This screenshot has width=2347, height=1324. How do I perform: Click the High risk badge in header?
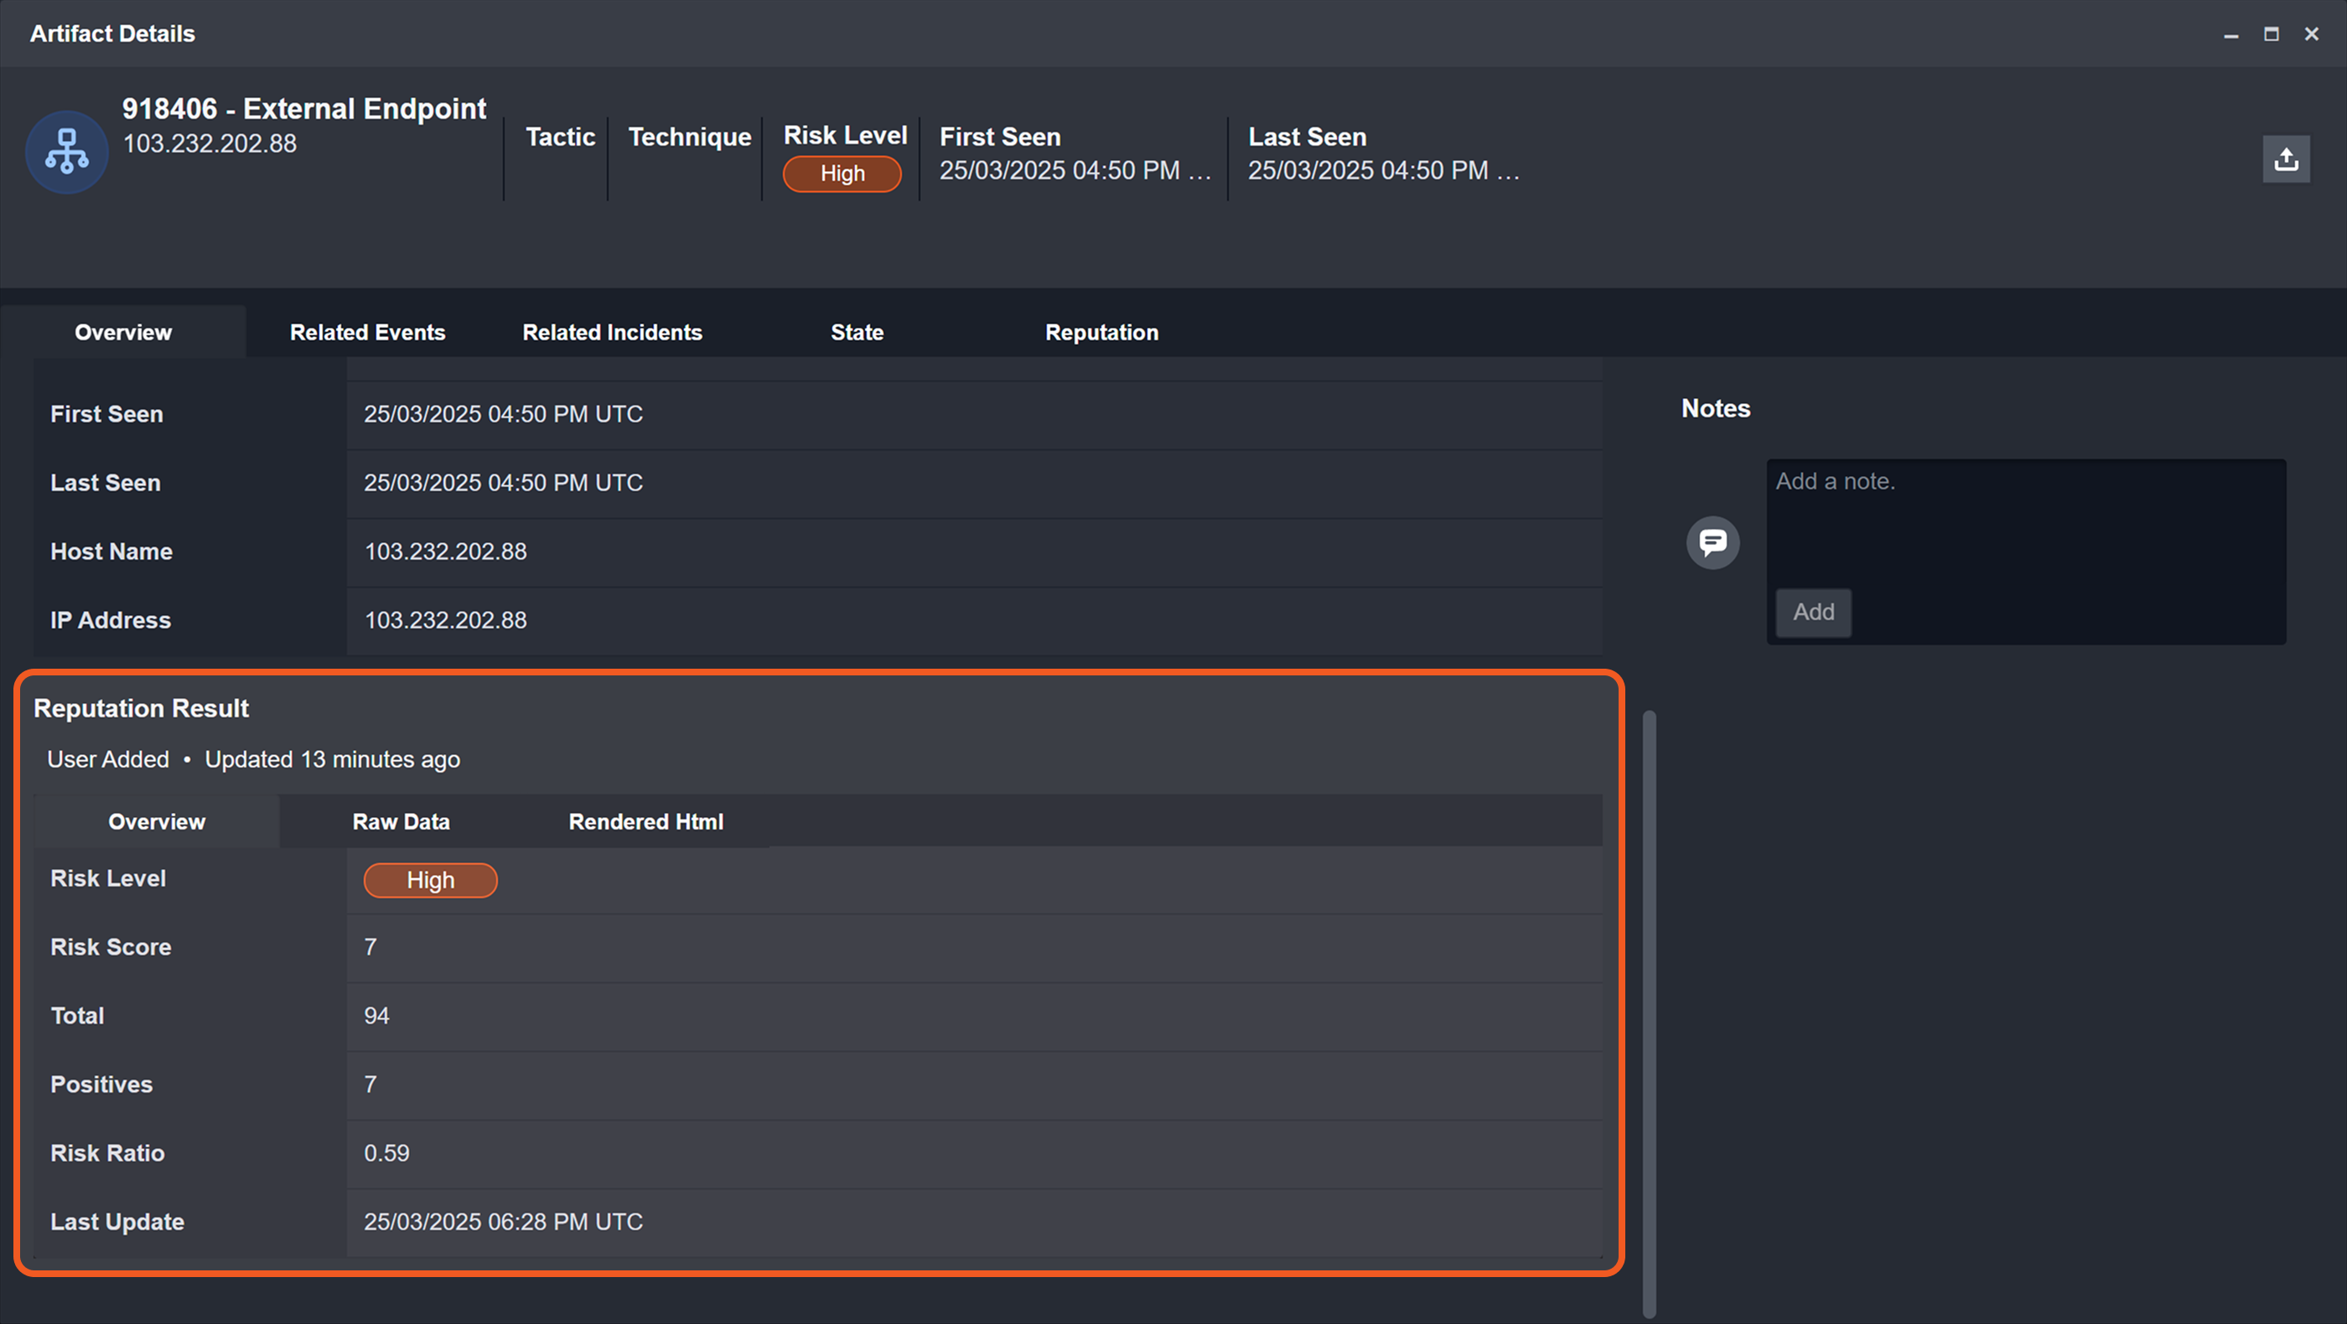pos(841,174)
